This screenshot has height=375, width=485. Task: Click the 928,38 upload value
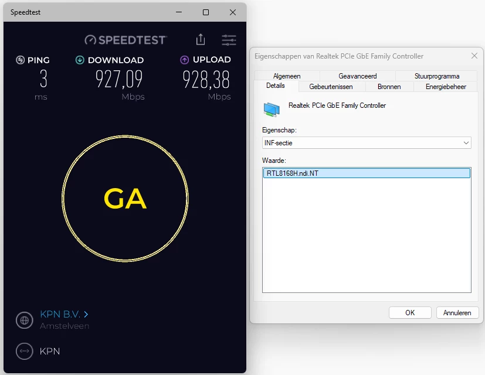tap(206, 79)
